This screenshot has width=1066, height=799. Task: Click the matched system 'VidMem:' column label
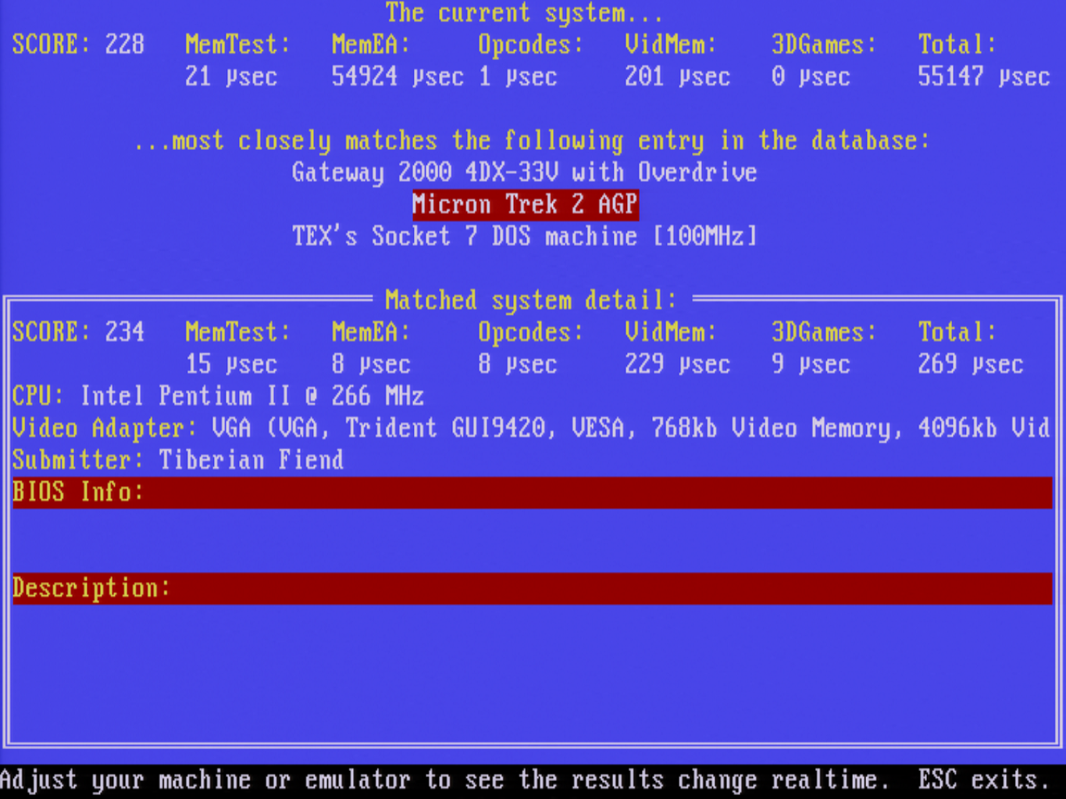tap(671, 332)
